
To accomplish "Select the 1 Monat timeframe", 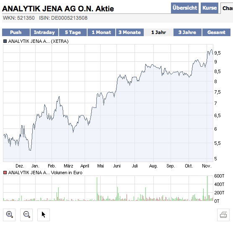I will [101, 32].
